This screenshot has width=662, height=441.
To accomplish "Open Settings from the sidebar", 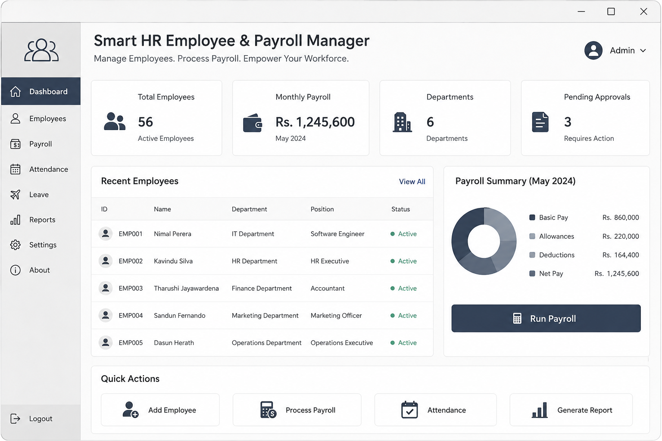I will [x=41, y=245].
